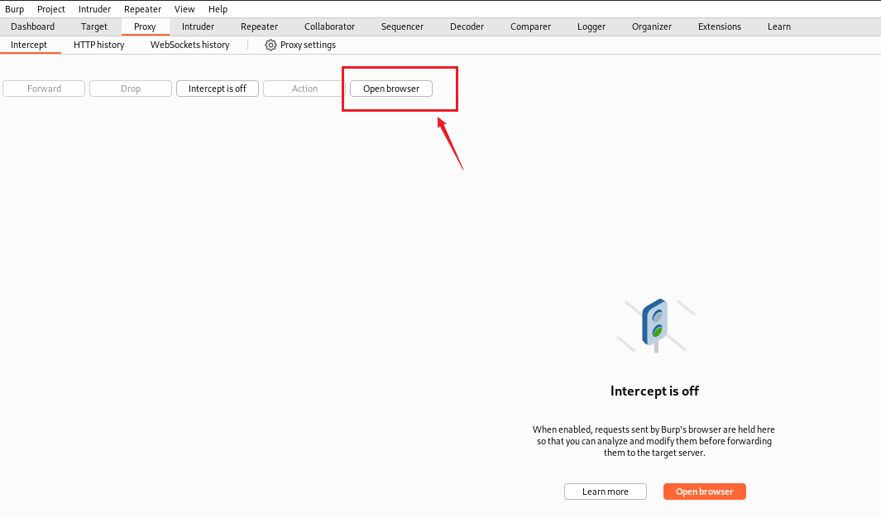This screenshot has width=881, height=518.
Task: Switch to the Logger tab
Action: tap(591, 26)
